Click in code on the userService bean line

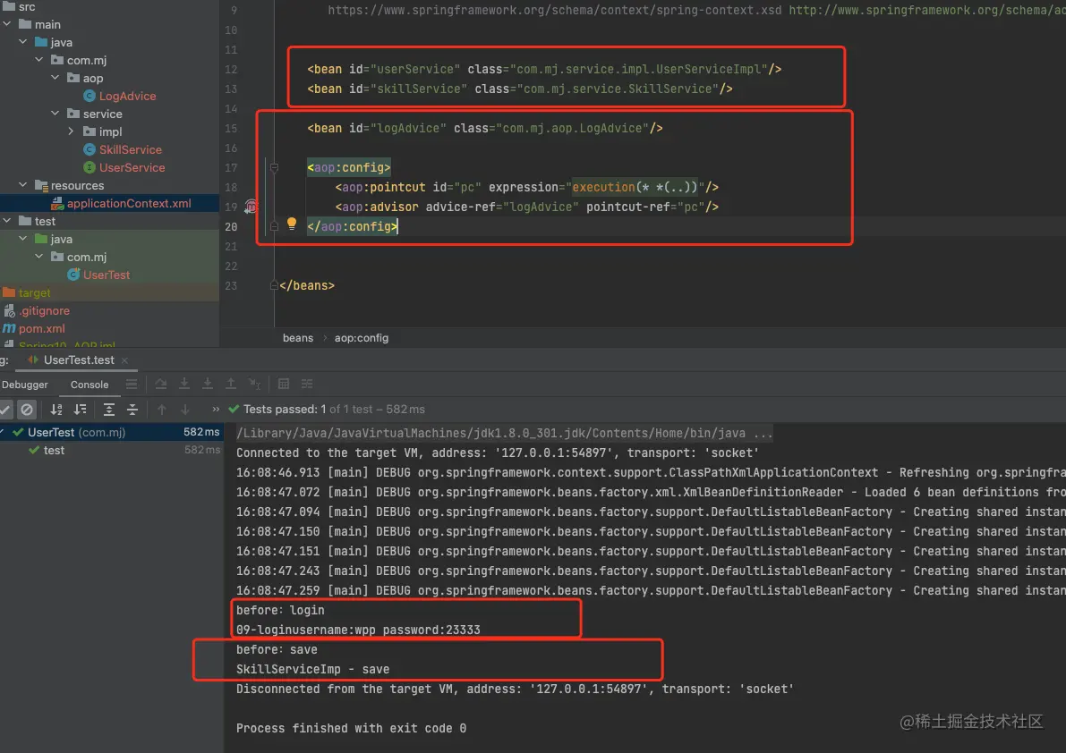544,69
